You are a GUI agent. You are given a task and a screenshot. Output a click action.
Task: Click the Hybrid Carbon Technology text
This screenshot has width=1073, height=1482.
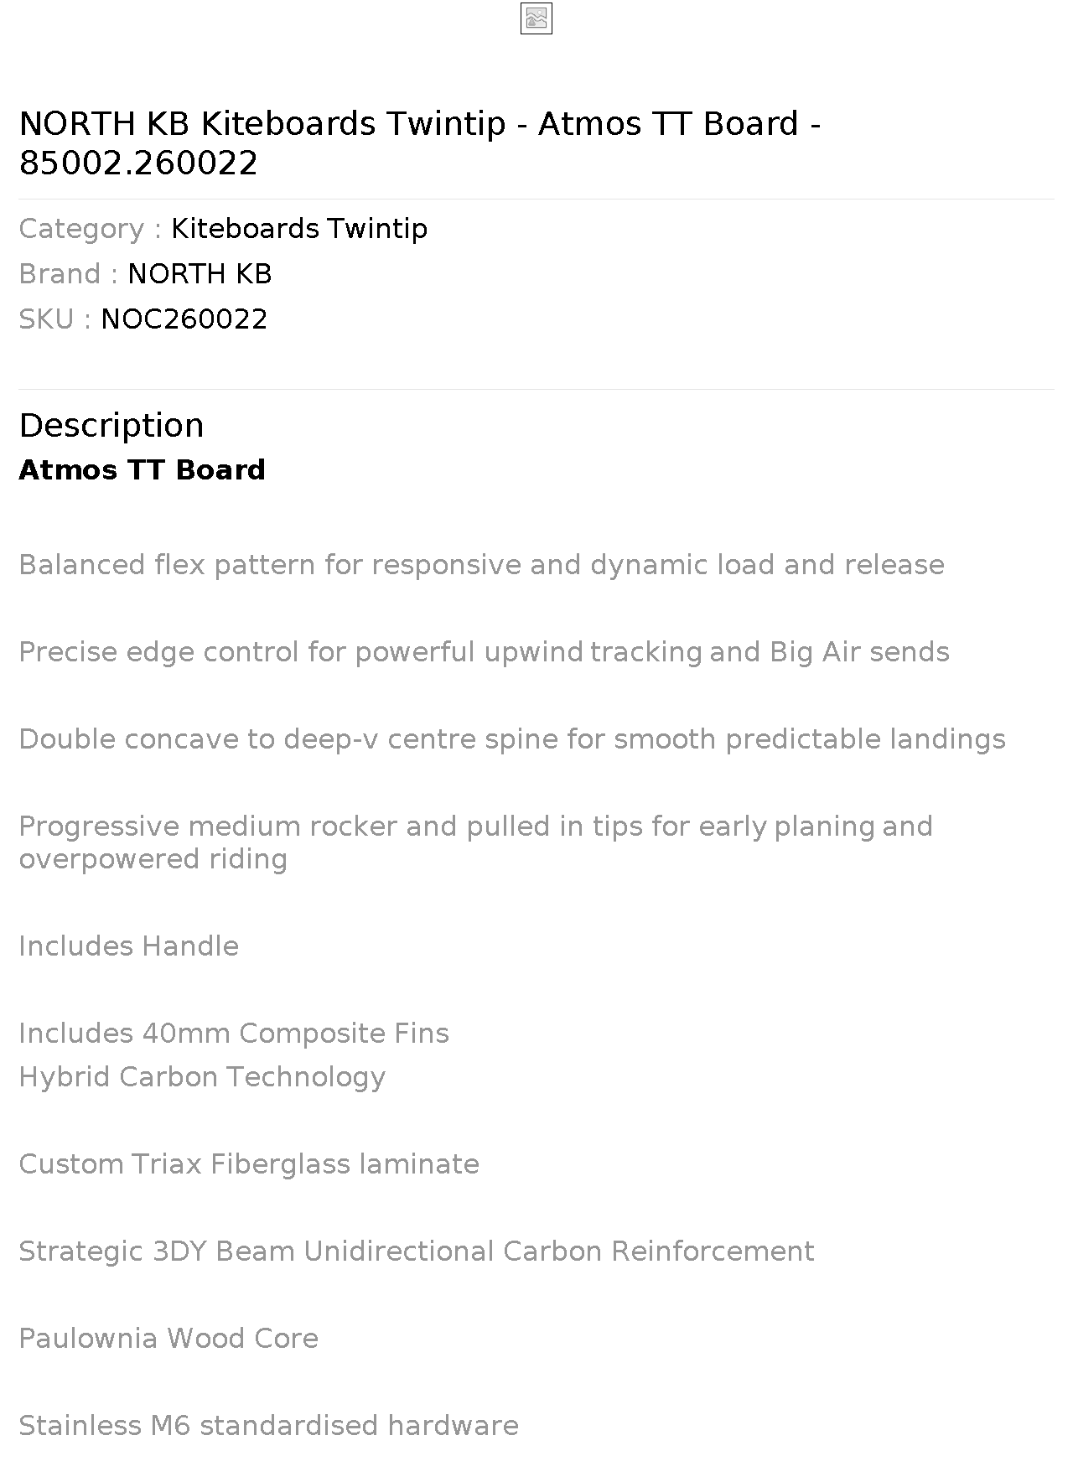(x=202, y=1077)
